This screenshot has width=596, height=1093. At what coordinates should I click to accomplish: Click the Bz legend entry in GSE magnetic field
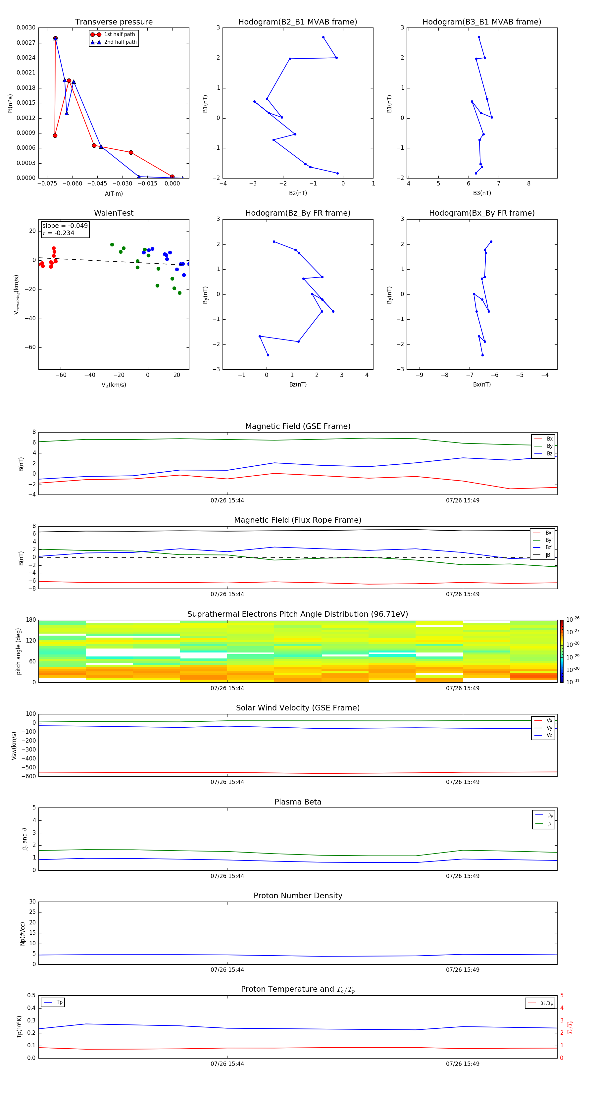(x=543, y=453)
